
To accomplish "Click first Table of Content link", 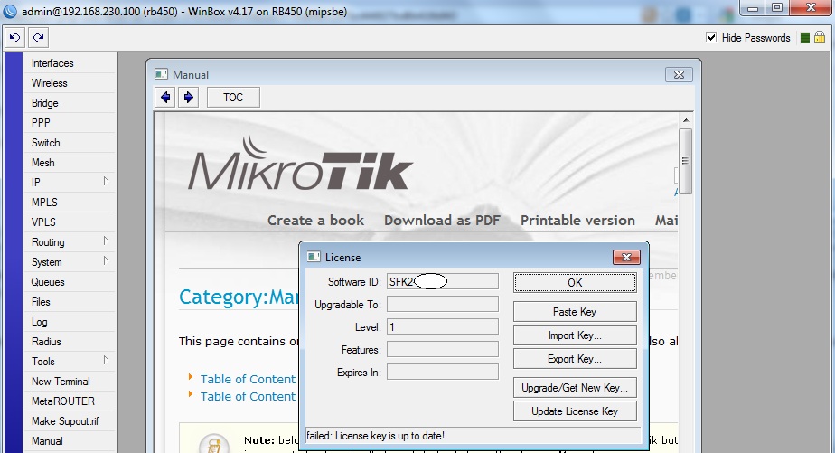I will click(248, 379).
